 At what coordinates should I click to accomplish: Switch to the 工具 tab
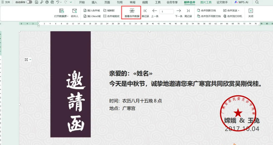coord(158,2)
